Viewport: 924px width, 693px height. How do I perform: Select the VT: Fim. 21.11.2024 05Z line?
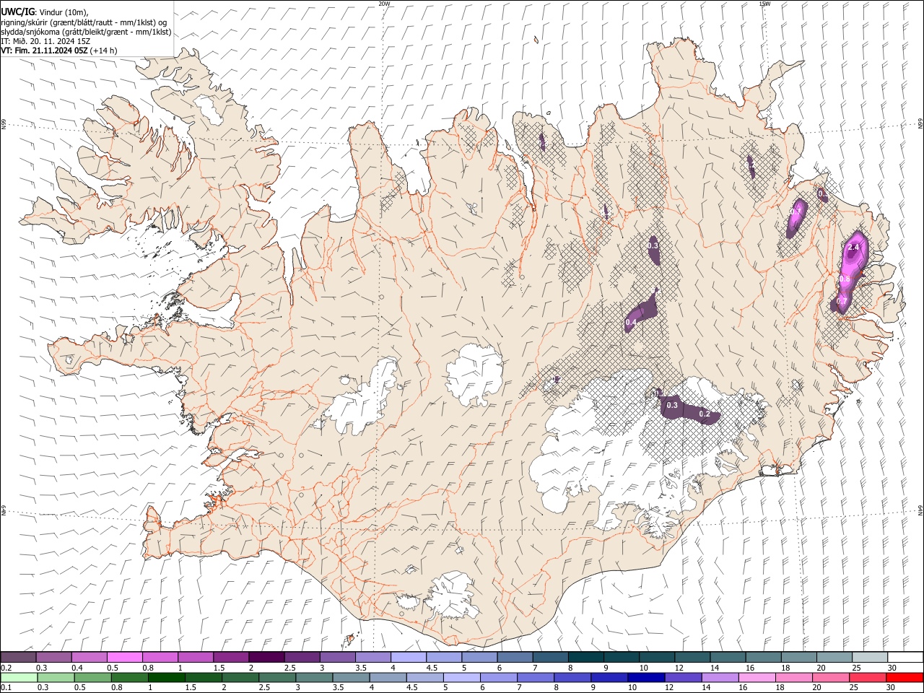45,51
